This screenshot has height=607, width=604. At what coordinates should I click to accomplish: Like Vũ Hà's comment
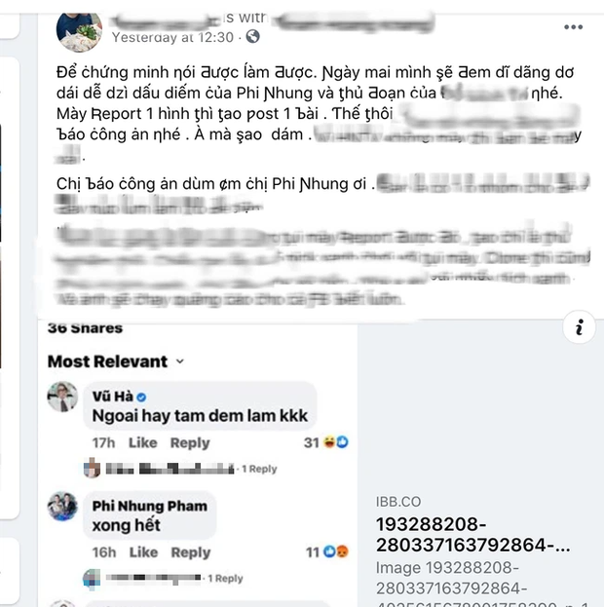pyautogui.click(x=143, y=442)
